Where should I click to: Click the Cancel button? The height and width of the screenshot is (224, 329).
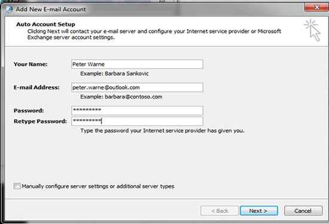[303, 211]
